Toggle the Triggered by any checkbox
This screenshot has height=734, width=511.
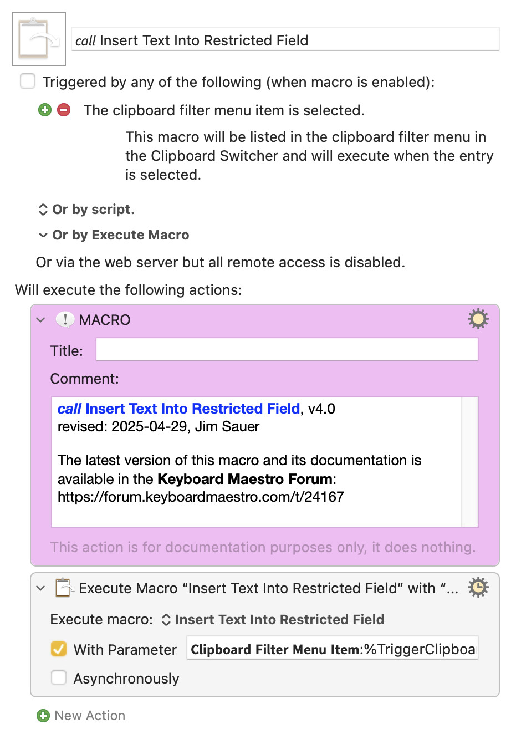[28, 81]
